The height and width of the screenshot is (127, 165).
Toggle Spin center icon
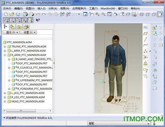pos(91,14)
